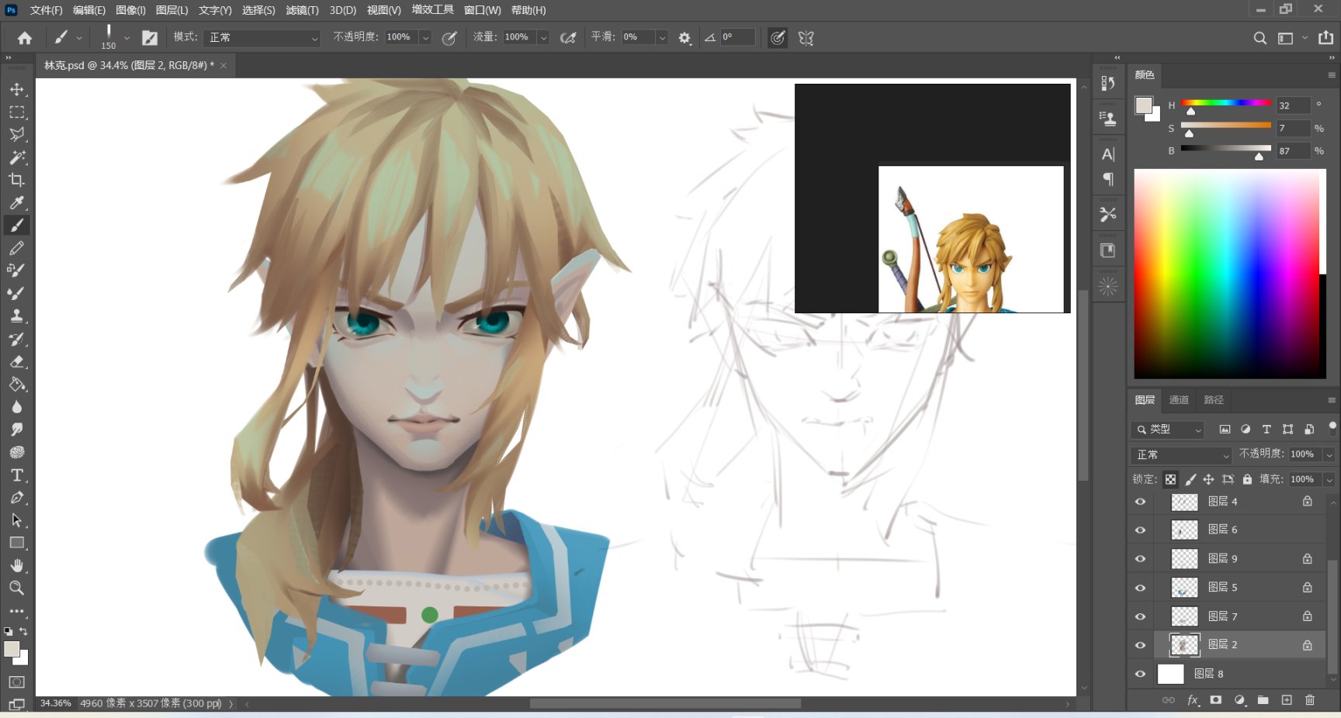Open the brush settings panel icon
The height and width of the screenshot is (718, 1341).
[150, 38]
